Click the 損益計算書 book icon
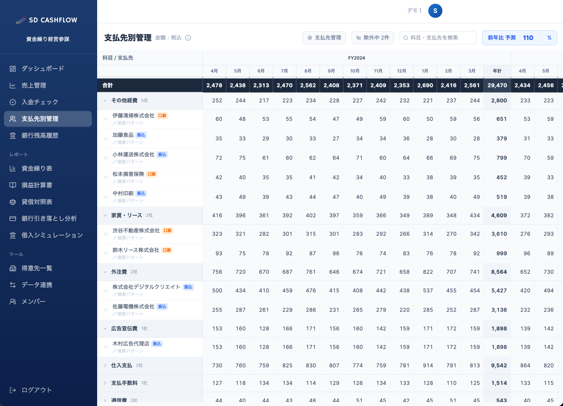 tap(13, 185)
